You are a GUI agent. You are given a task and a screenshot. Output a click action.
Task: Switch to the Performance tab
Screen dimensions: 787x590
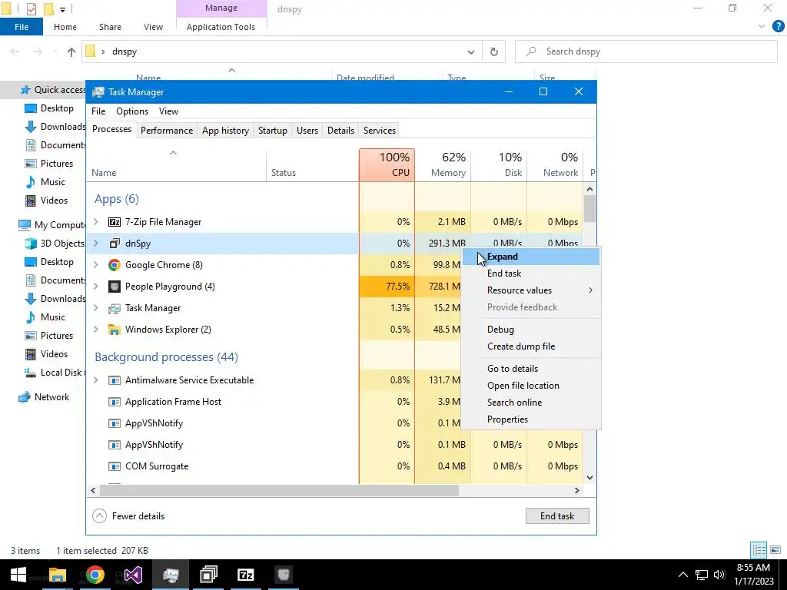tap(167, 131)
